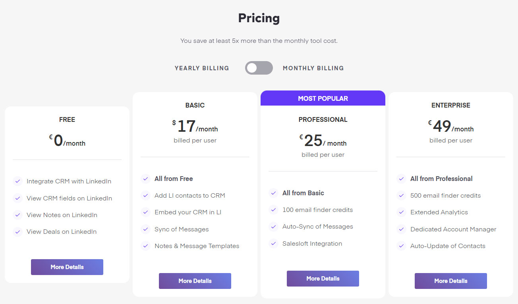This screenshot has width=518, height=304.
Task: Click checkmark icon next to View Deals on LinkedIn
Action: [x=17, y=232]
